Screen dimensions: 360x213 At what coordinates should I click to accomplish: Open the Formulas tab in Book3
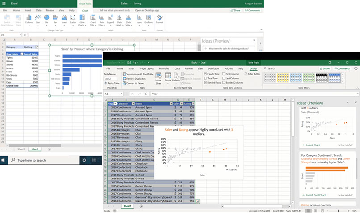tap(164, 68)
